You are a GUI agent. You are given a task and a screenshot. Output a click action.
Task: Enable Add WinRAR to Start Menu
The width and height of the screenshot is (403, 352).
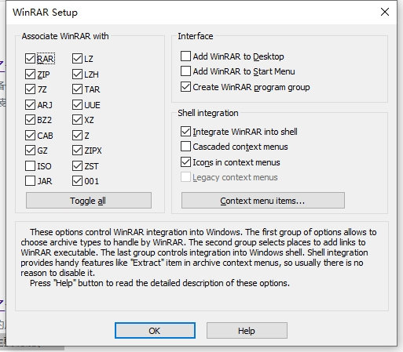[x=185, y=71]
